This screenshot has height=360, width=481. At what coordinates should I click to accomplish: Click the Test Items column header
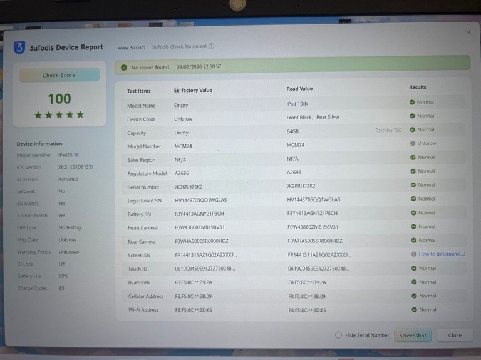(138, 91)
